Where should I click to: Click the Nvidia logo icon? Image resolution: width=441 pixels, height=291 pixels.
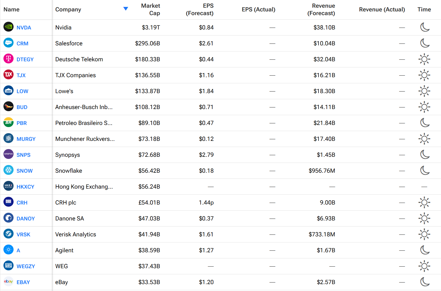tap(9, 27)
